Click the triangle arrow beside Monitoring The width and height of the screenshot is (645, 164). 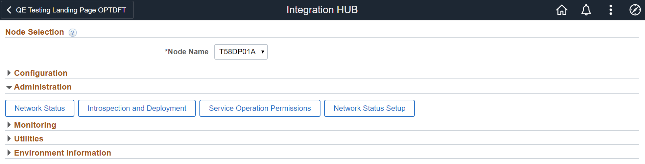pos(9,125)
